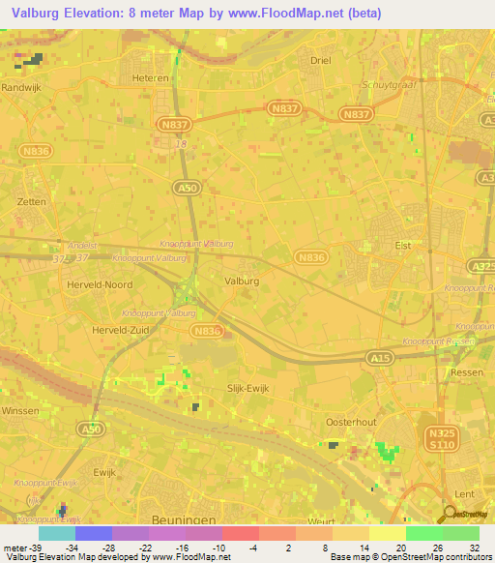Screen dimensions: 495x563
Task: Click the legend value -22
Action: pyautogui.click(x=145, y=548)
